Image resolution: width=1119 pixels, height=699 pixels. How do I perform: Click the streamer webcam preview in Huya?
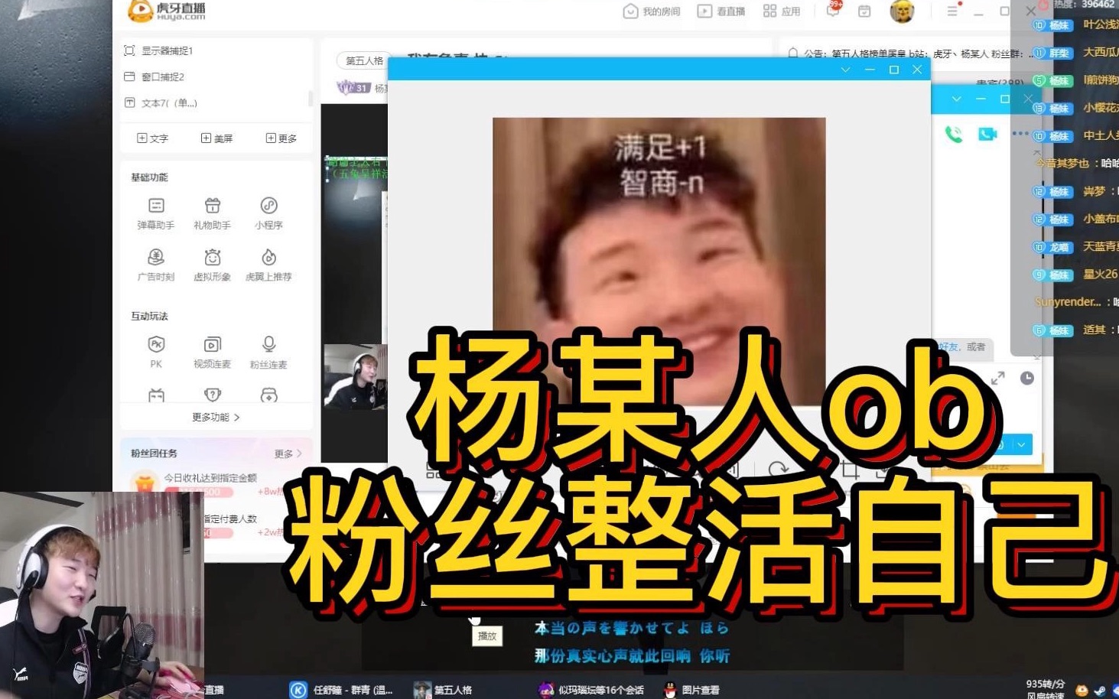pos(355,376)
